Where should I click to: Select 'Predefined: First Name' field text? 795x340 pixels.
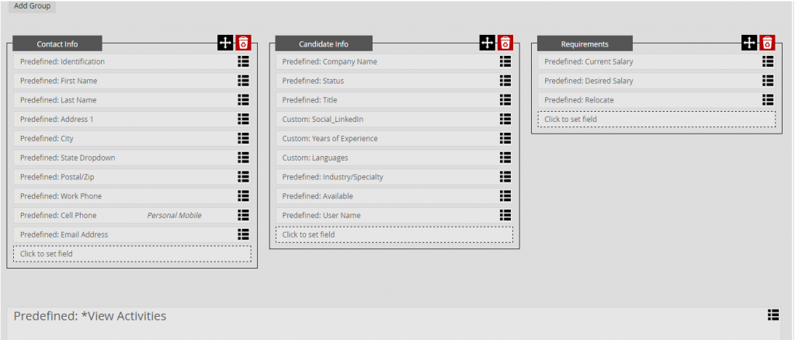pyautogui.click(x=59, y=81)
